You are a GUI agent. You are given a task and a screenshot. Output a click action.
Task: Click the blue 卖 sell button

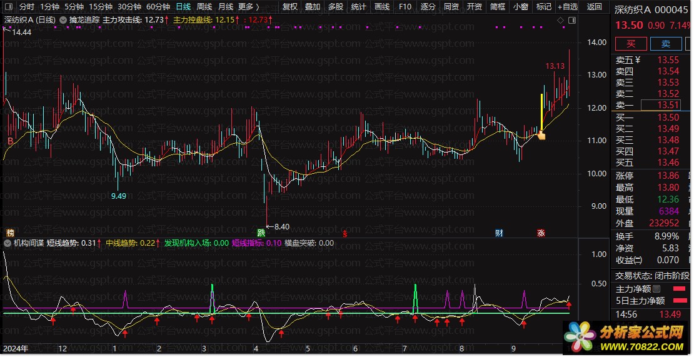pos(666,44)
